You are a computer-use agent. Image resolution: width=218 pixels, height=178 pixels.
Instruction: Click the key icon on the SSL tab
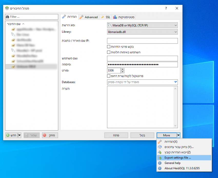(x=103, y=17)
